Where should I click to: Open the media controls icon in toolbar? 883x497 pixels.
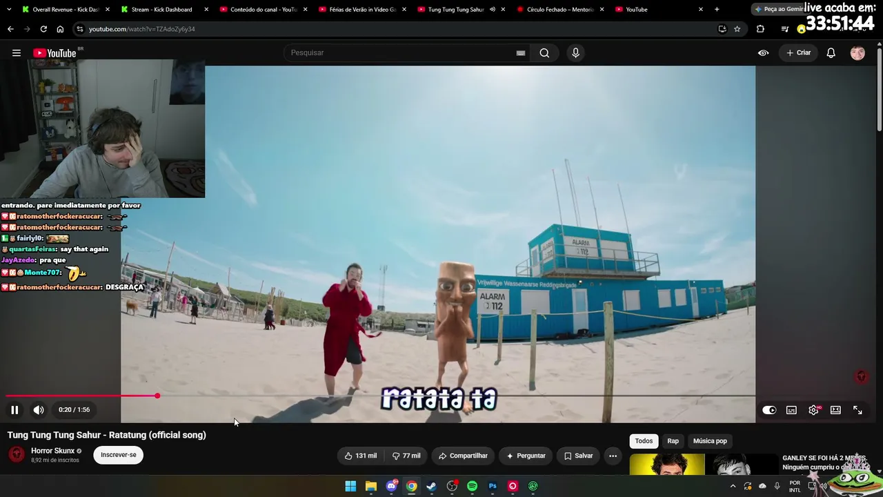coord(784,29)
